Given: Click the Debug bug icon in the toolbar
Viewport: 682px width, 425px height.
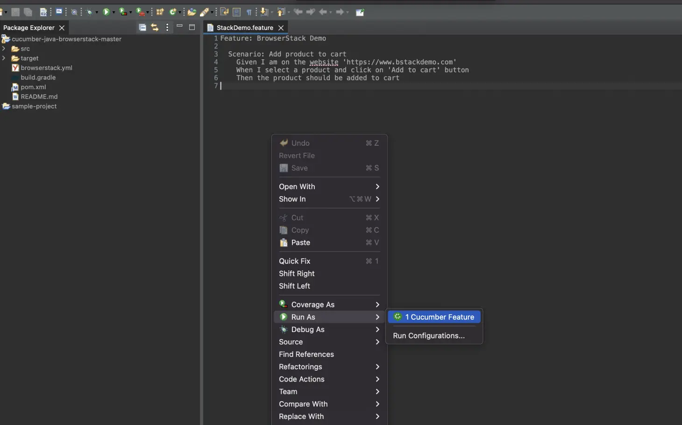Looking at the screenshot, I should click(89, 12).
